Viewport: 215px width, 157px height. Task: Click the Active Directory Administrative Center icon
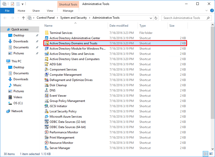pyautogui.click(x=47, y=38)
